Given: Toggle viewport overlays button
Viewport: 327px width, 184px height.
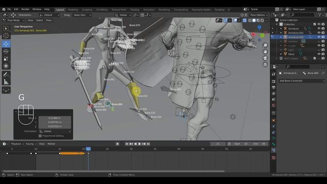Looking at the screenshot, I should [x=235, y=20].
